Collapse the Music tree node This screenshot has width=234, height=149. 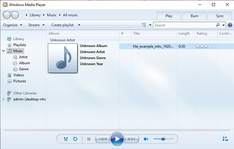tap(3, 51)
